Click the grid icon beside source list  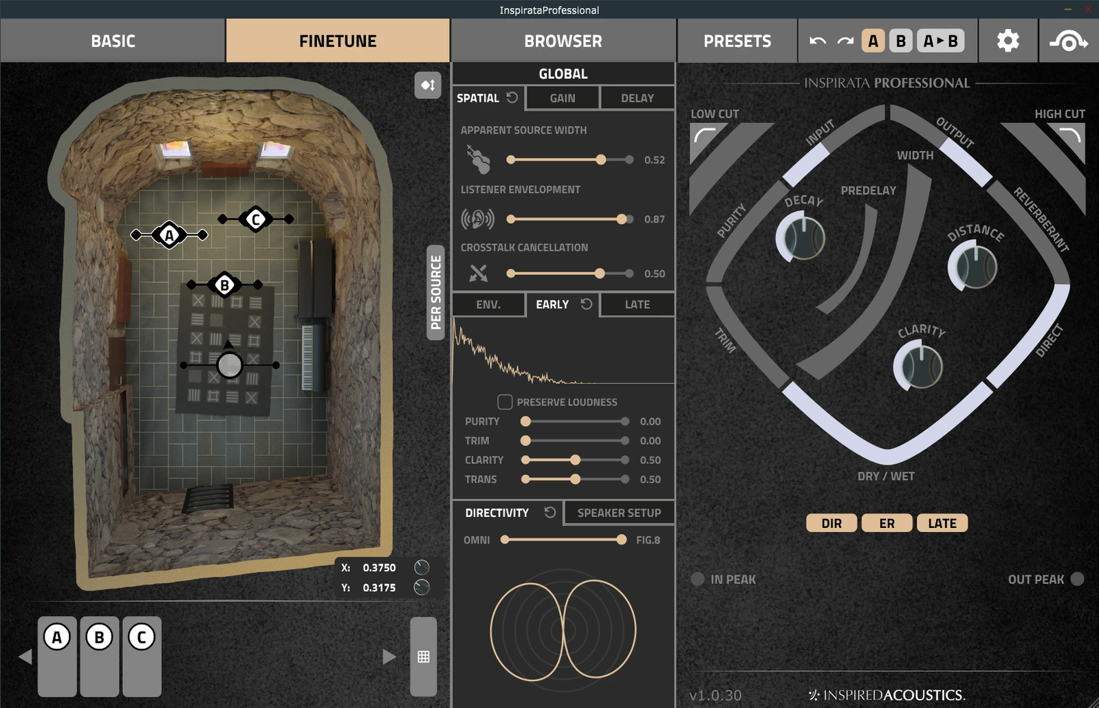pyautogui.click(x=424, y=657)
